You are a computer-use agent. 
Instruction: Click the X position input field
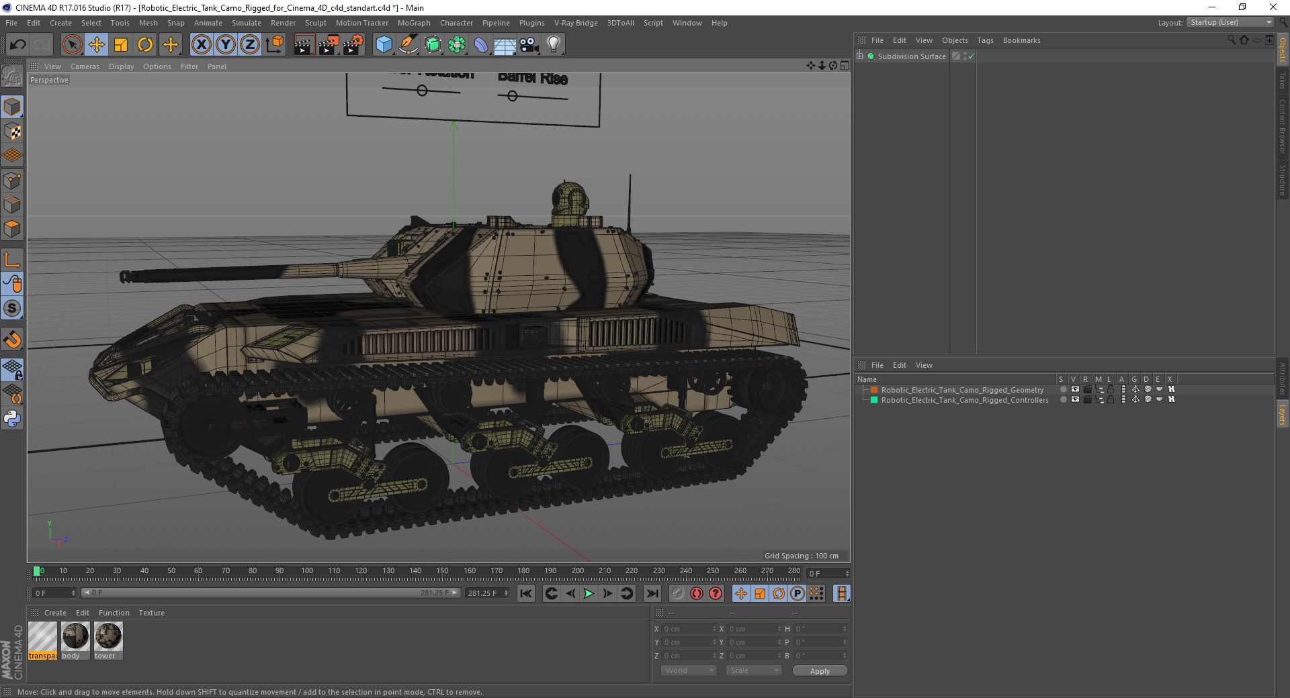click(689, 629)
